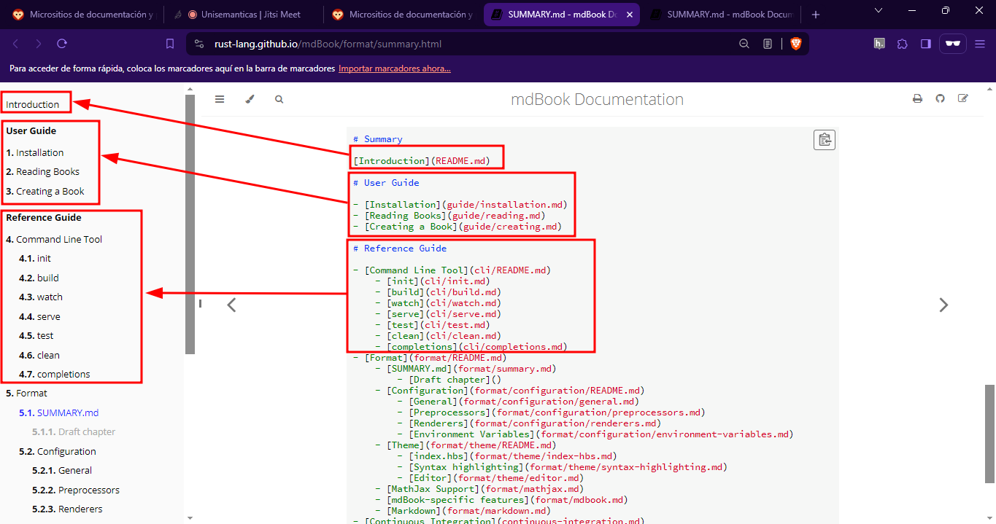996x524 pixels.
Task: Open '5.2.3. Renderers' in the sidebar
Action: [x=67, y=509]
